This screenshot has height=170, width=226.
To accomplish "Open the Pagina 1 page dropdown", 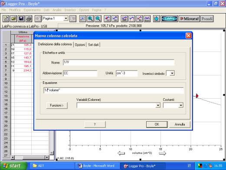I will (x=66, y=19).
